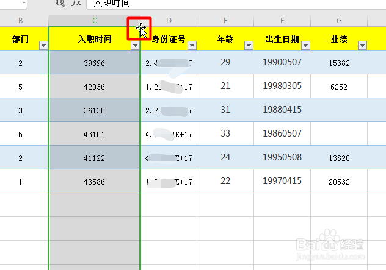The image size is (386, 270).
Task: Select performance cell 6252
Action: click(339, 86)
